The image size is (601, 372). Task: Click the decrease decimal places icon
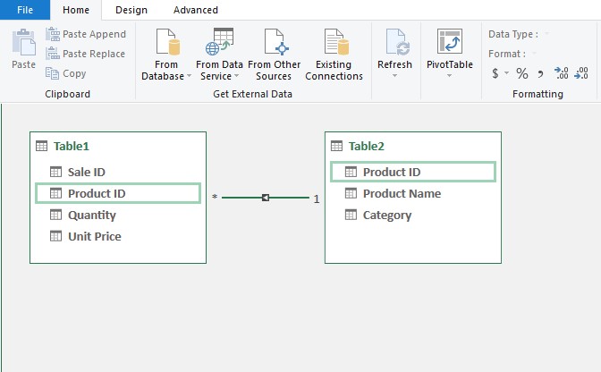pyautogui.click(x=581, y=72)
